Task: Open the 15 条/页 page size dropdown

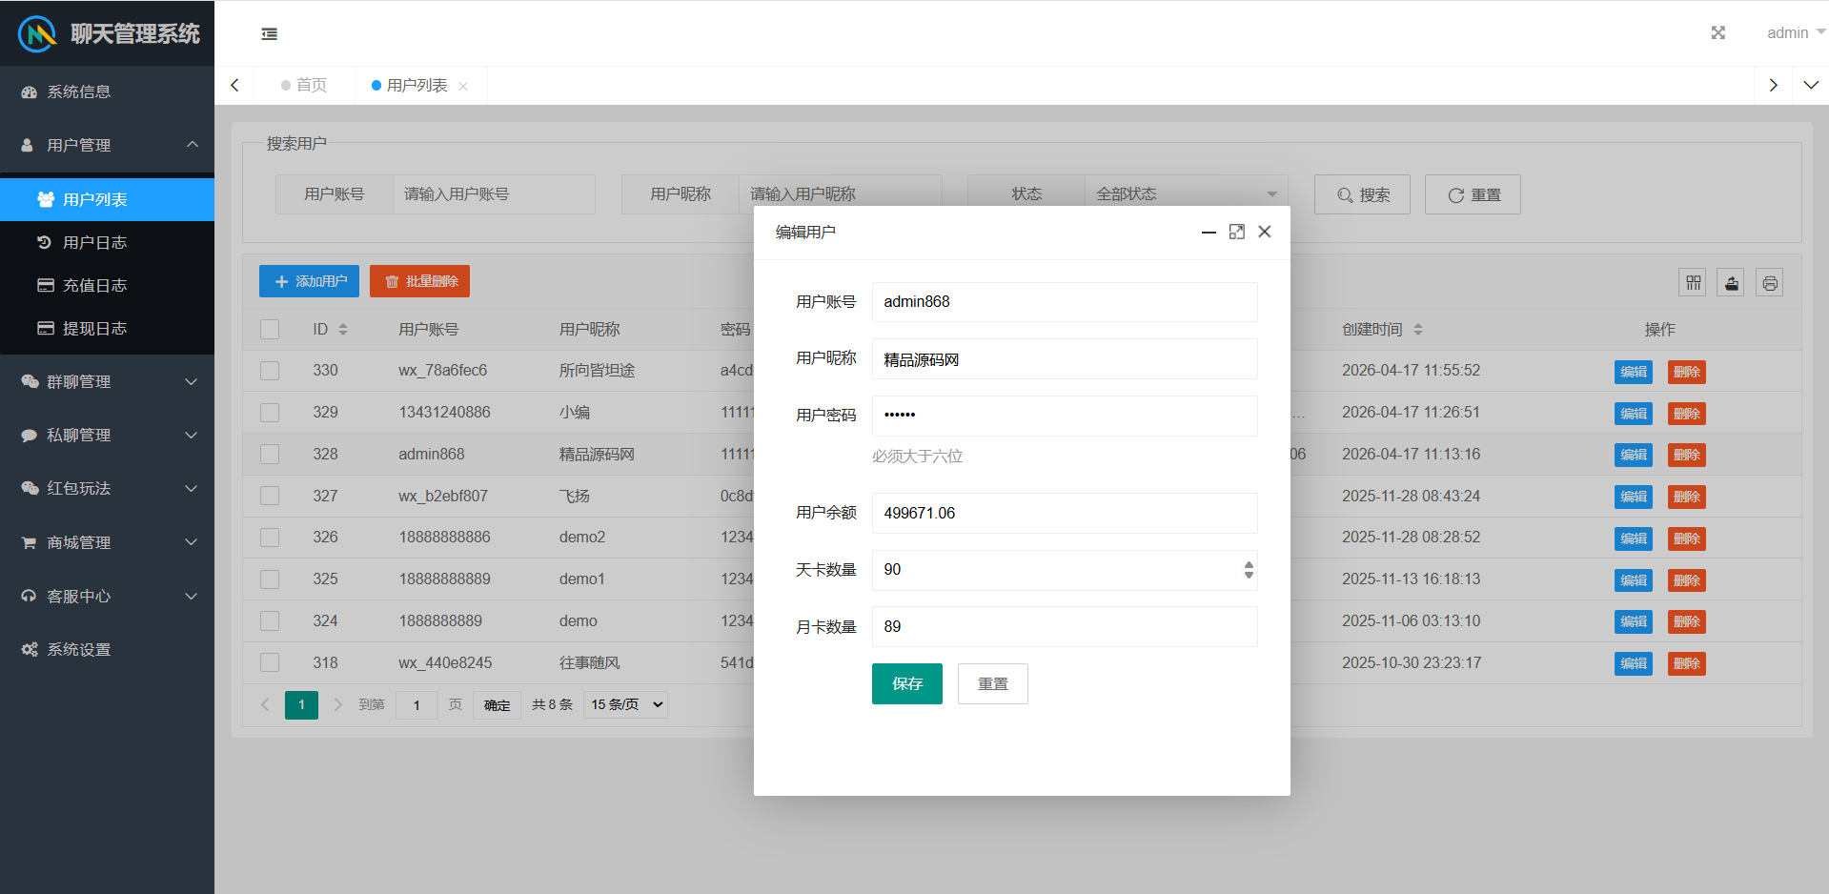Action: point(625,705)
